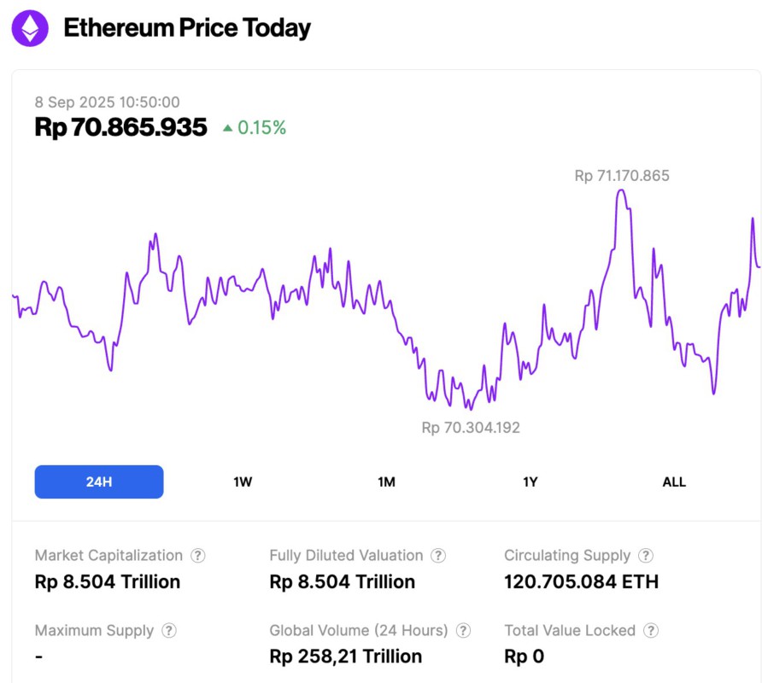Click the 8 Sep 2025 timestamp
This screenshot has width=762, height=683.
[106, 102]
